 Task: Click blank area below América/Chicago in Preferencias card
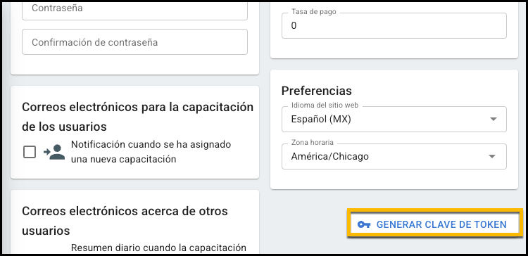point(394,179)
